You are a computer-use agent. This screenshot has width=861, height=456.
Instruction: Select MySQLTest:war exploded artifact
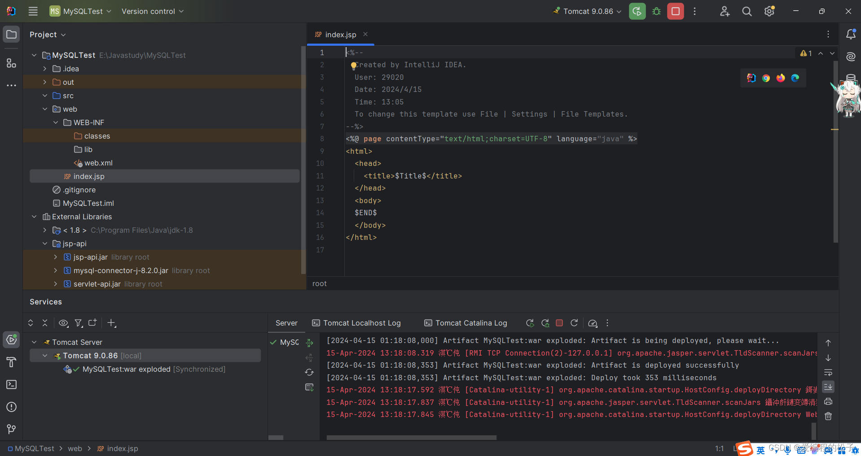click(x=145, y=369)
